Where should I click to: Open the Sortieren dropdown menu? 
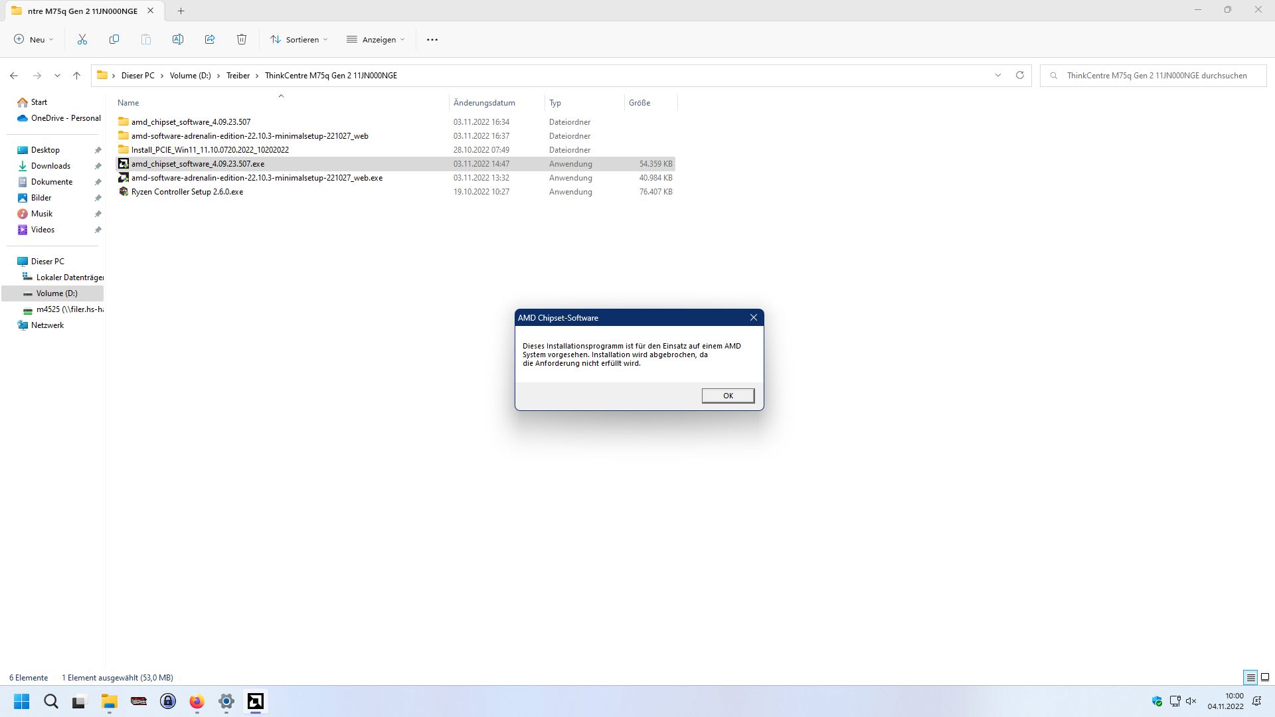pos(299,40)
